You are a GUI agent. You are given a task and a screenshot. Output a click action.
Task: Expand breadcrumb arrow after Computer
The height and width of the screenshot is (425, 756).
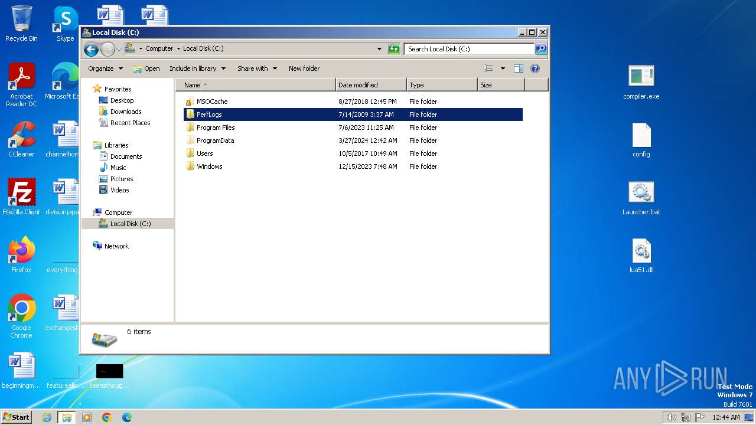178,49
